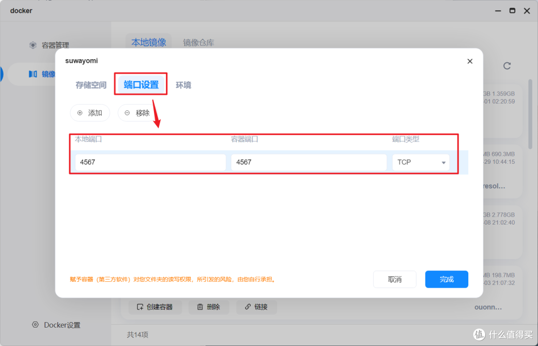
Task: Click the 本地端口 column header
Action: (88, 139)
